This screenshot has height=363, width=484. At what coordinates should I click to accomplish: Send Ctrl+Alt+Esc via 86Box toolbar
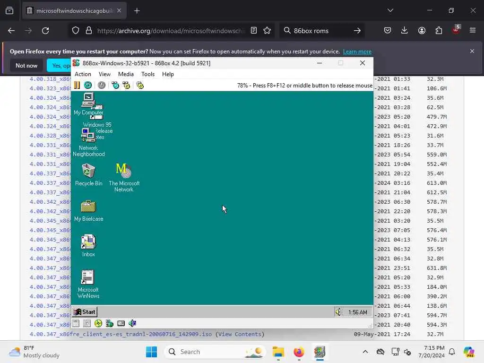[126, 85]
